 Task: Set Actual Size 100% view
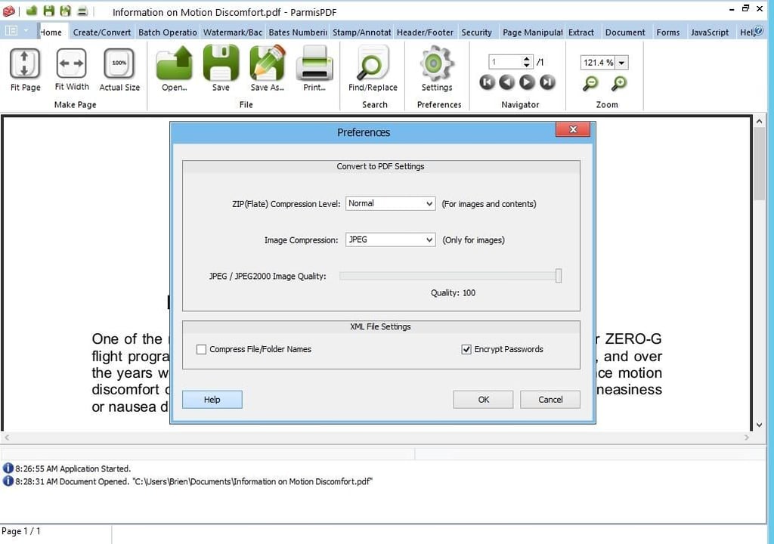pos(119,63)
